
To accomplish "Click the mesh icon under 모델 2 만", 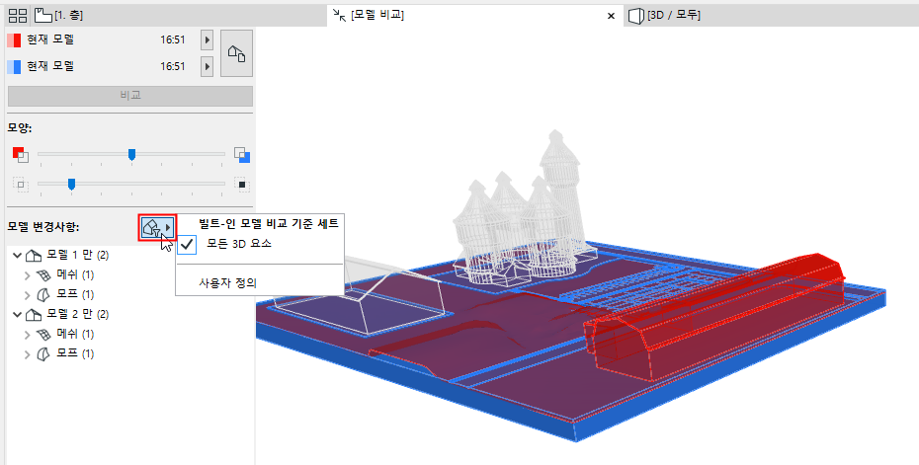I will tap(43, 335).
